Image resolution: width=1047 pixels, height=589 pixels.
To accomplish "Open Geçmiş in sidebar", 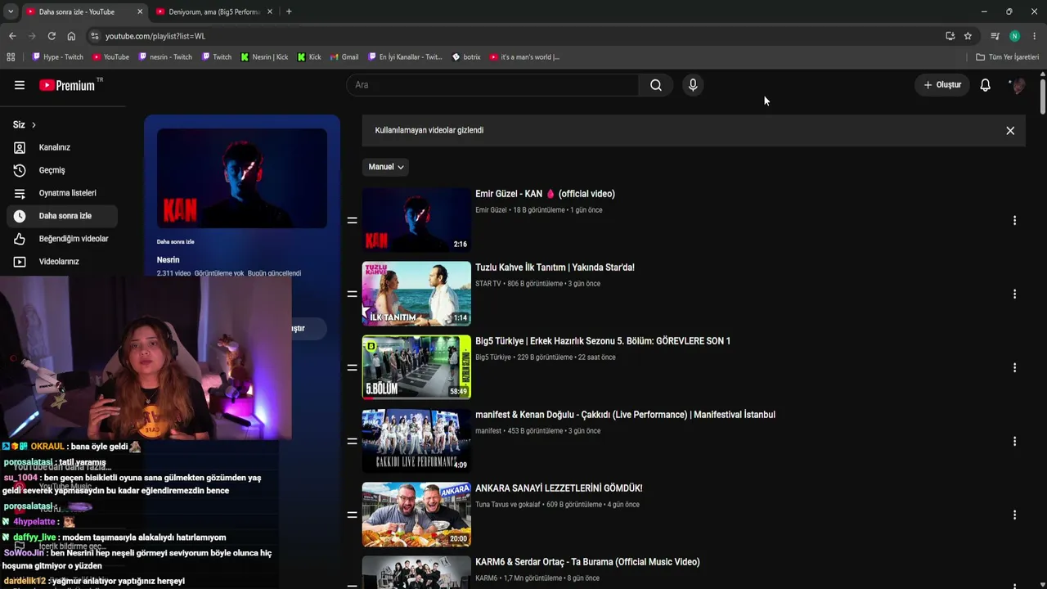I will coord(61,170).
